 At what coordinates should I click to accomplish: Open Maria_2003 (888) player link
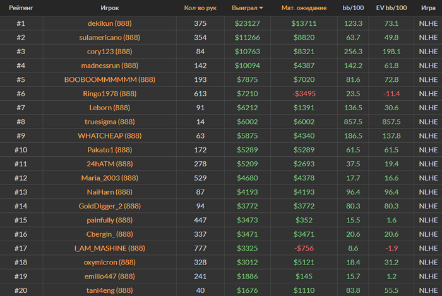(x=110, y=178)
